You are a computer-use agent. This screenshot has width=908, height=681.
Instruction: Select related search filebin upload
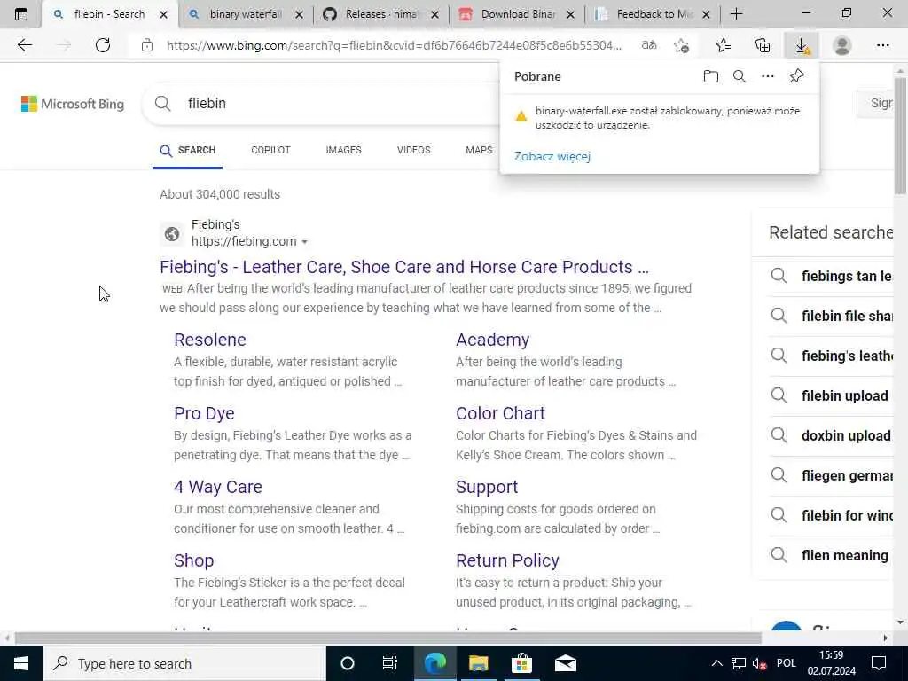tap(830, 396)
